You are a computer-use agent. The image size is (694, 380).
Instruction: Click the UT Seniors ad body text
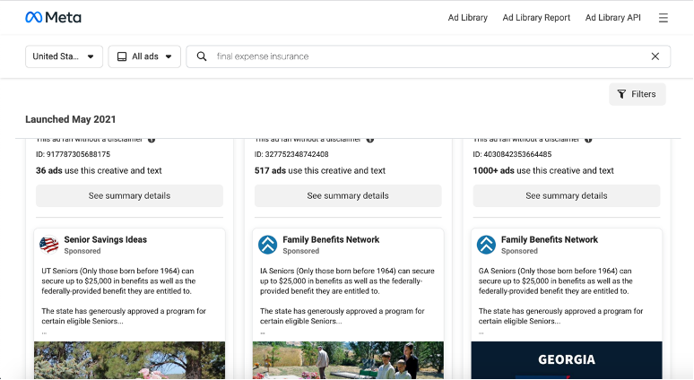(124, 296)
